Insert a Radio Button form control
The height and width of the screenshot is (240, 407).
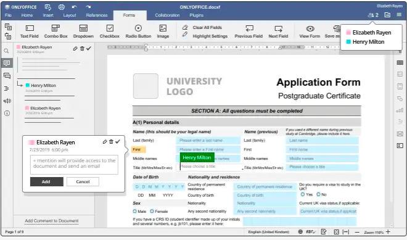tap(138, 31)
